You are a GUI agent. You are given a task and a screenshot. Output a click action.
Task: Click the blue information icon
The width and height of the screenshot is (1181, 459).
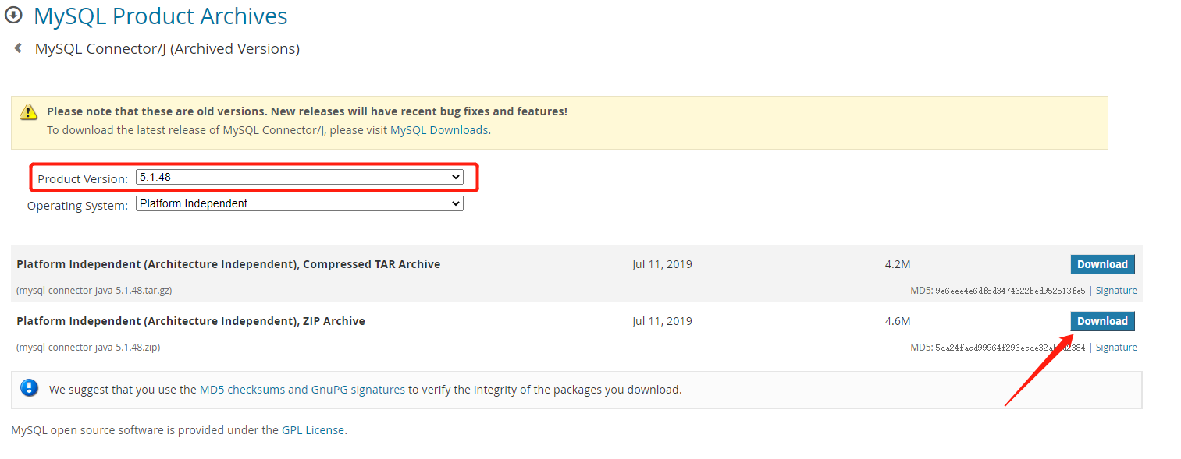pyautogui.click(x=30, y=388)
